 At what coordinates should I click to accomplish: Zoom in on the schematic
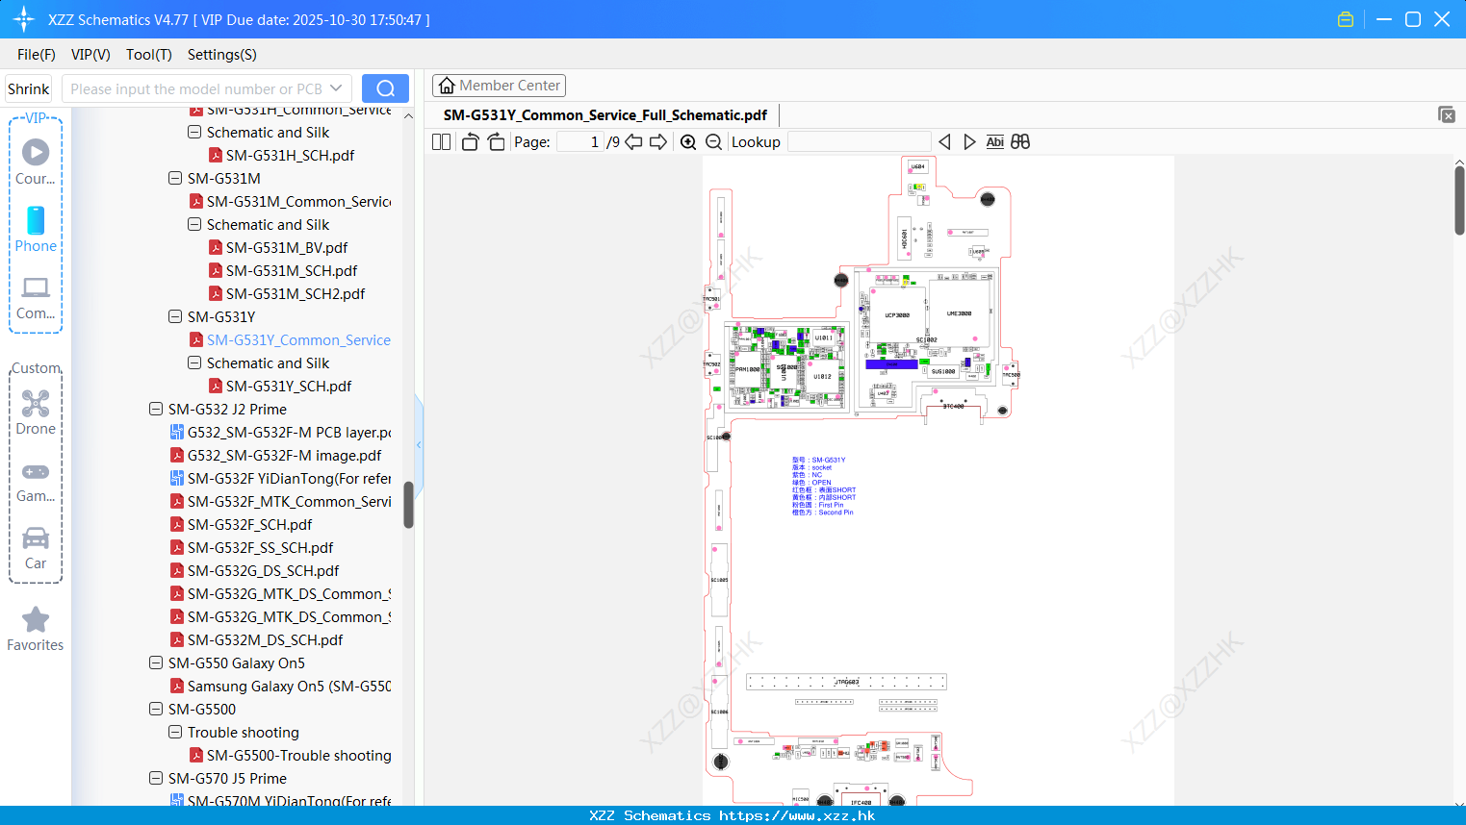[688, 141]
